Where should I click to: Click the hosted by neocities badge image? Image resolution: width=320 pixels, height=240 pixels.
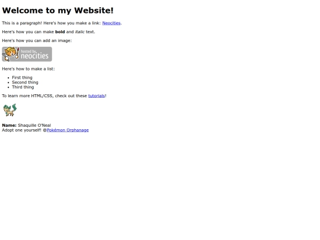27,54
